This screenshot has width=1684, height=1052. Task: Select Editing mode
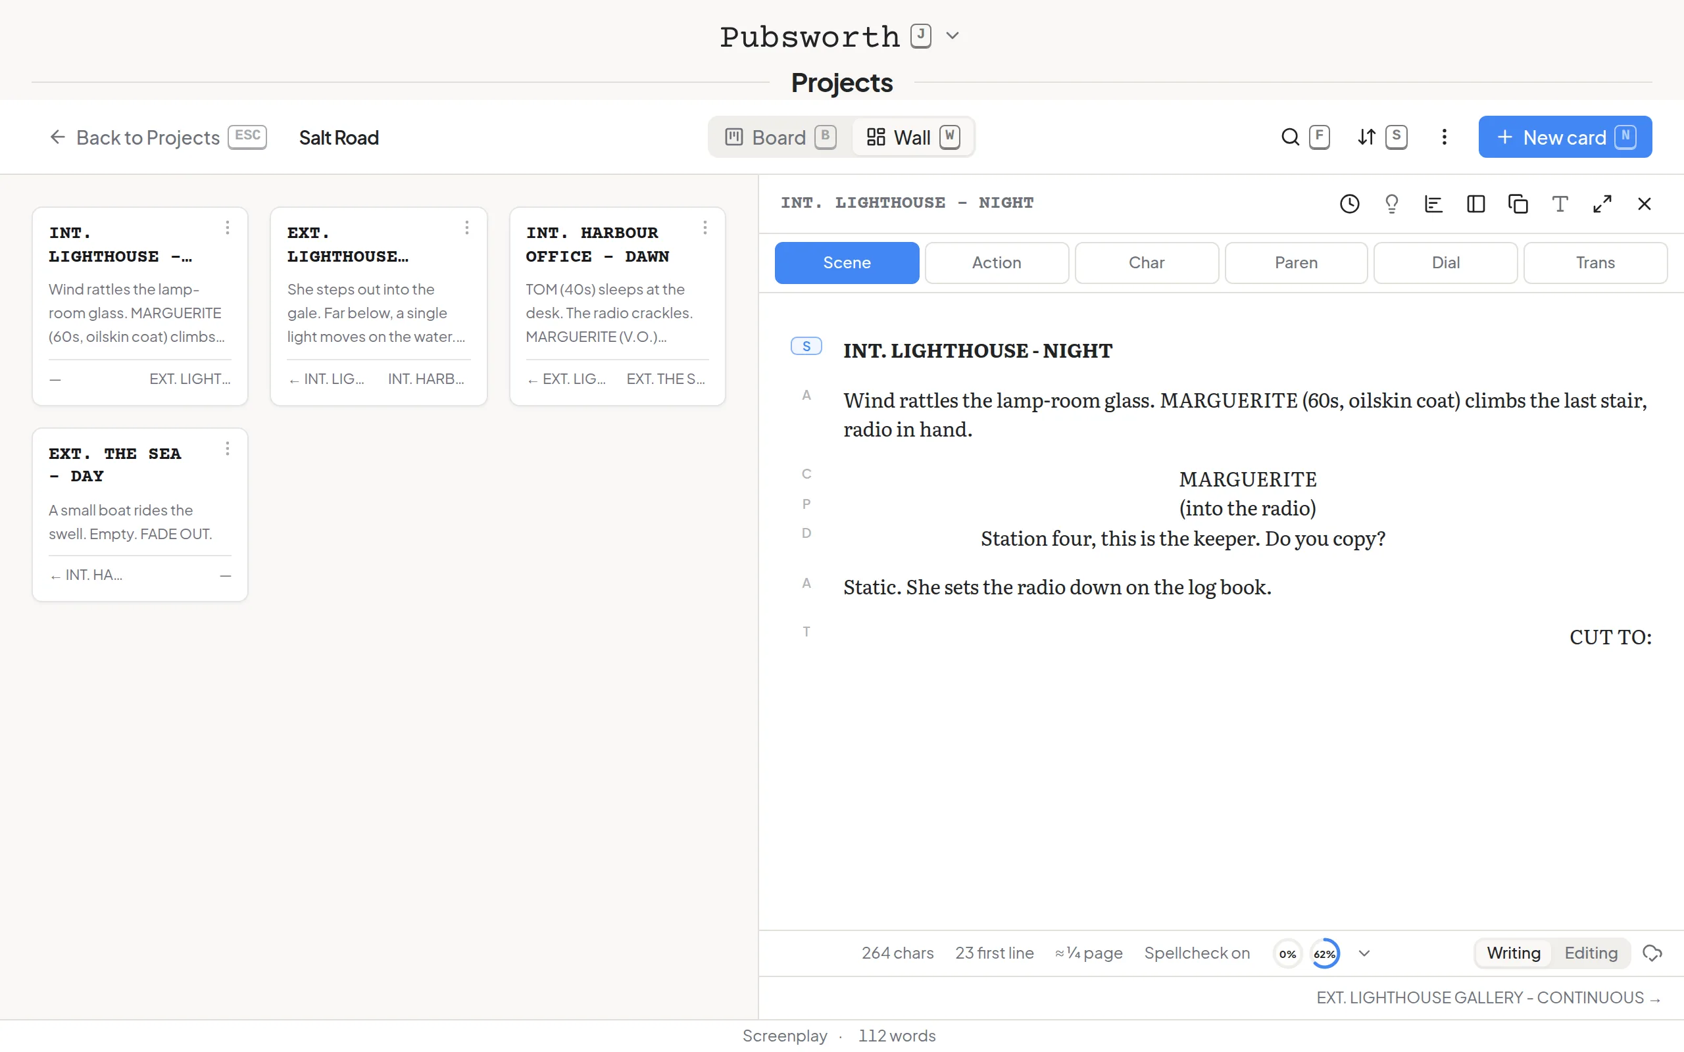click(x=1591, y=953)
